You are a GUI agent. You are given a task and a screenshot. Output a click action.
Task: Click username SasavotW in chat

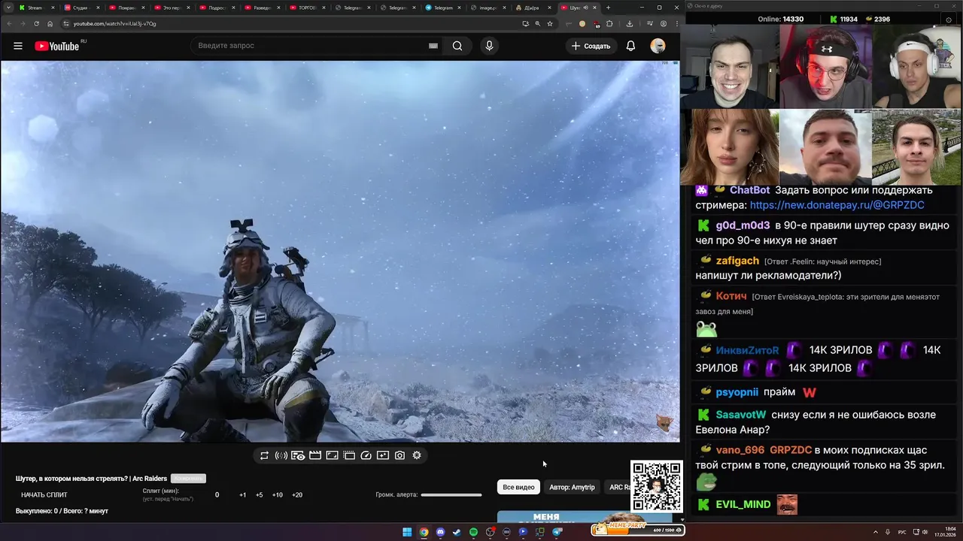(741, 415)
